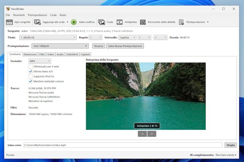Open the start chapter dropdown

[144, 38]
